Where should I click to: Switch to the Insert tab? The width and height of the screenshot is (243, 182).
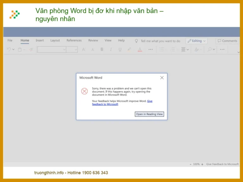[40, 40]
